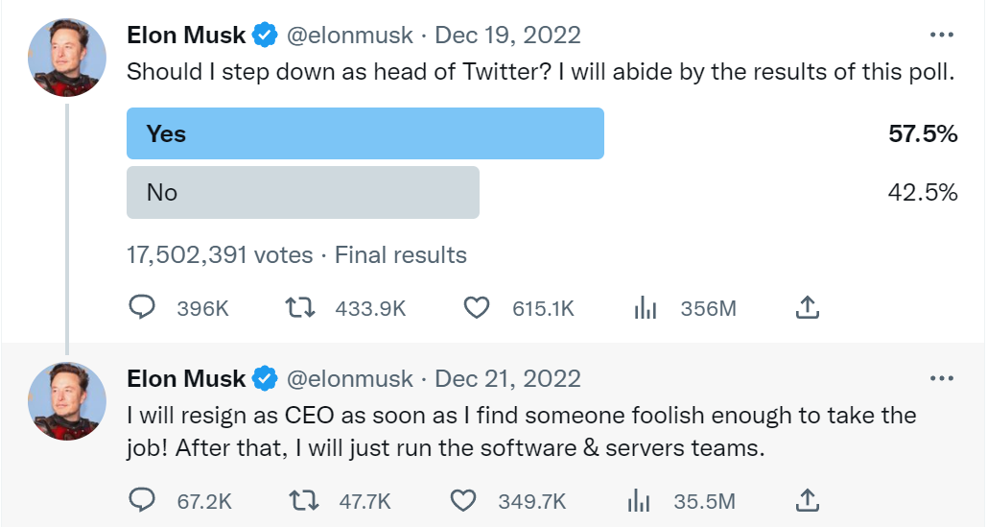Retweet the step down poll tweet
The height and width of the screenshot is (527, 987).
(299, 307)
